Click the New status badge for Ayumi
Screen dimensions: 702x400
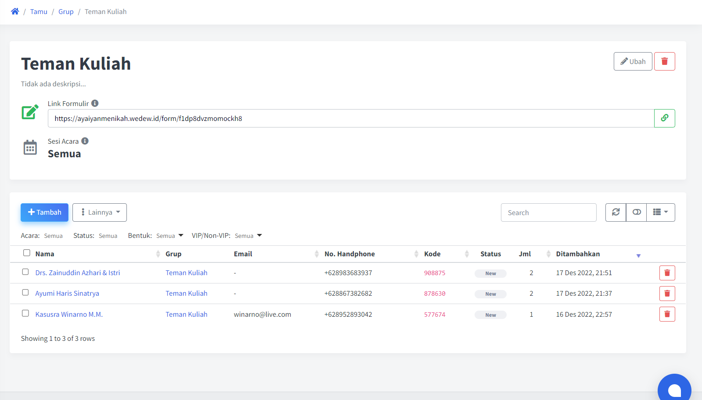490,294
